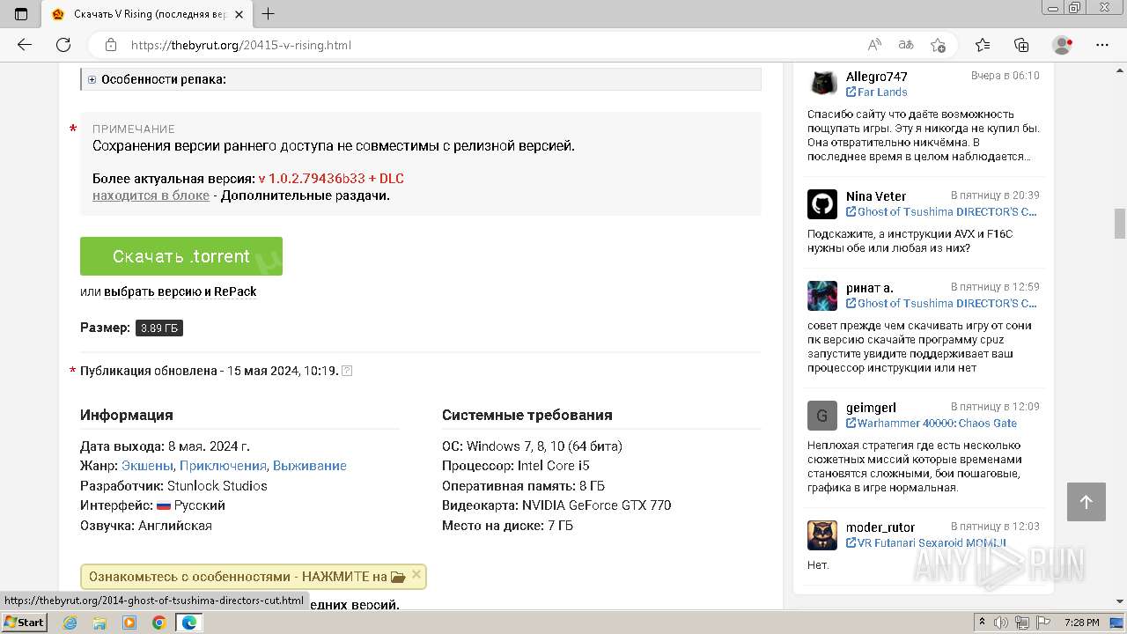This screenshot has width=1127, height=634.
Task: Reload the page with the refresh icon
Action: pyautogui.click(x=63, y=45)
